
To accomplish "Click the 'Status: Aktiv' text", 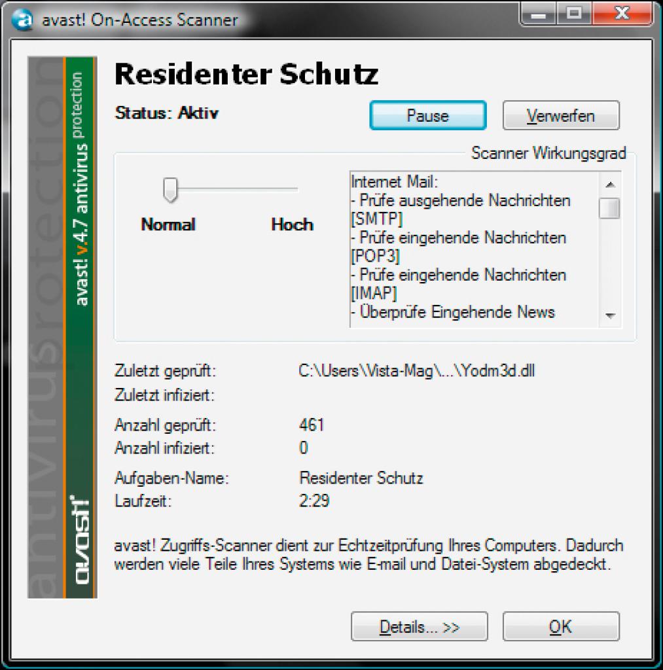I will coord(167,113).
